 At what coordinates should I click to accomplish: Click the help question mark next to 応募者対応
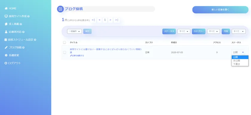(23, 32)
